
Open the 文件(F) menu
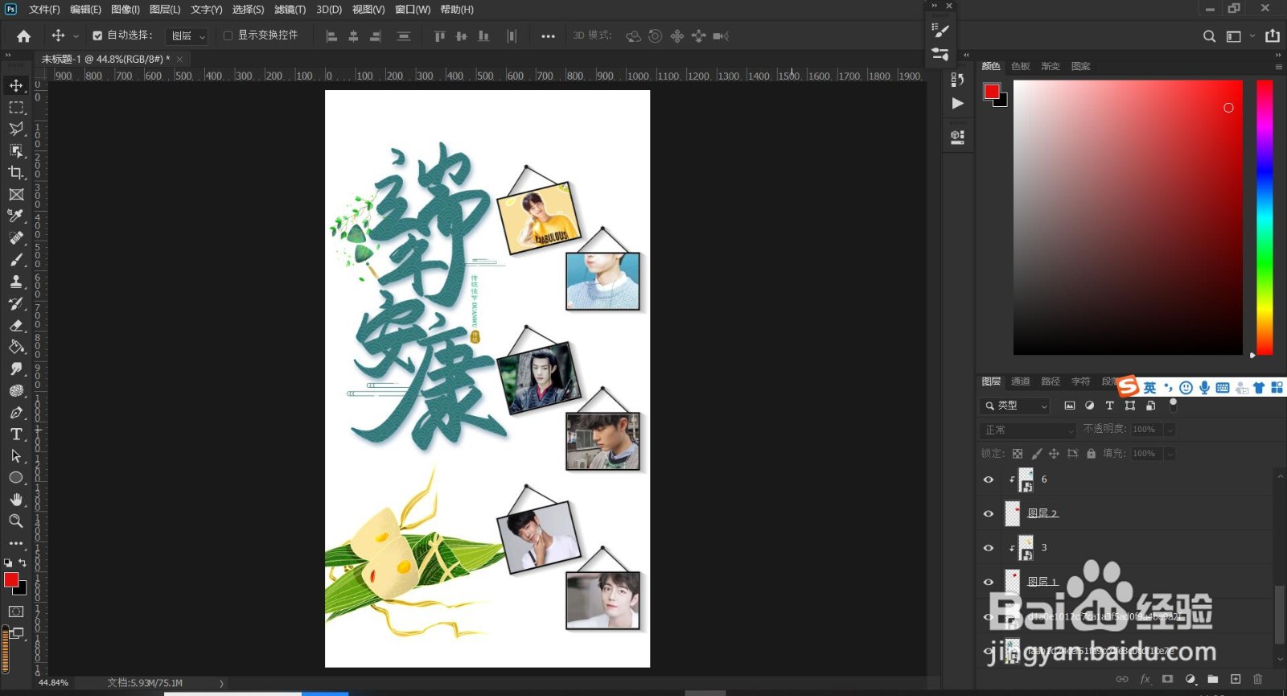(x=44, y=10)
